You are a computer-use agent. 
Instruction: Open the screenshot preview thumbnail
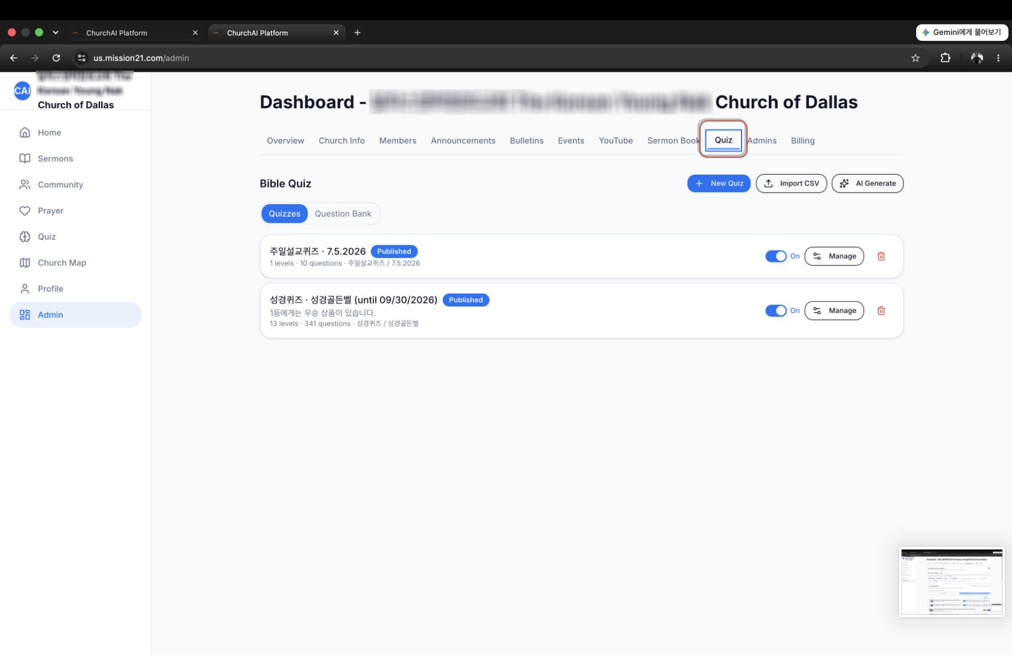tap(952, 582)
